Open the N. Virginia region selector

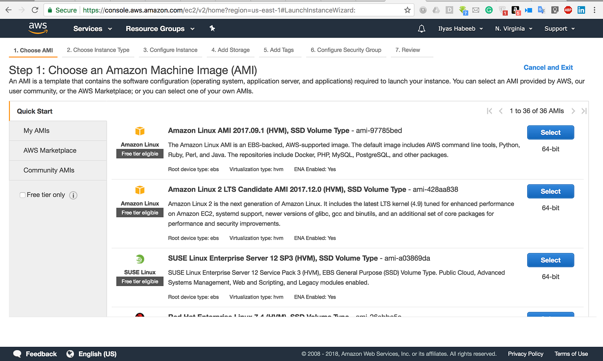pyautogui.click(x=513, y=28)
